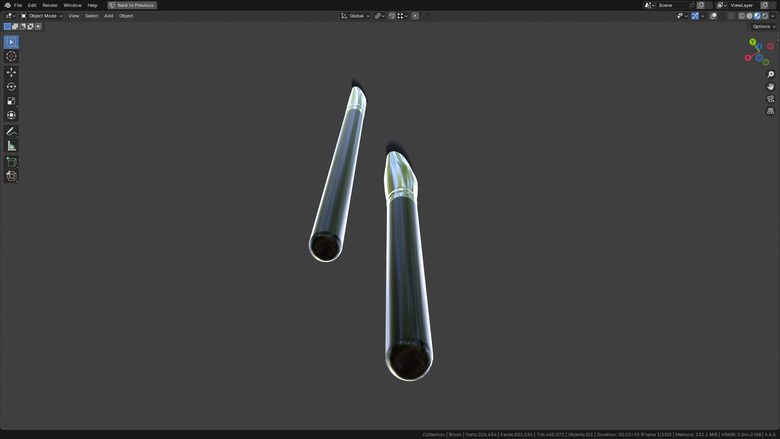Switch to Rendered shading
The height and width of the screenshot is (439, 780).
click(x=765, y=16)
